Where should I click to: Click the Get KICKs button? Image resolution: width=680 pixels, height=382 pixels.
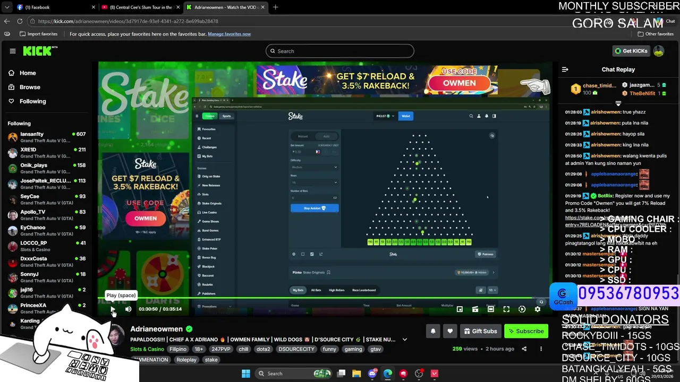click(x=631, y=51)
